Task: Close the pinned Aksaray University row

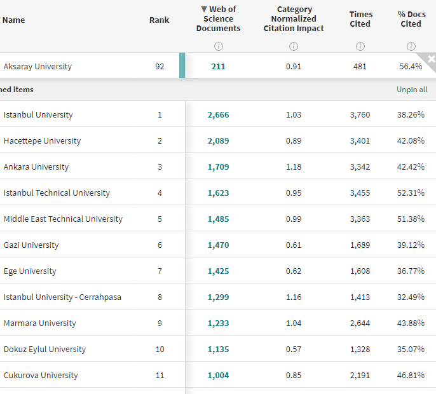Action: [x=431, y=59]
